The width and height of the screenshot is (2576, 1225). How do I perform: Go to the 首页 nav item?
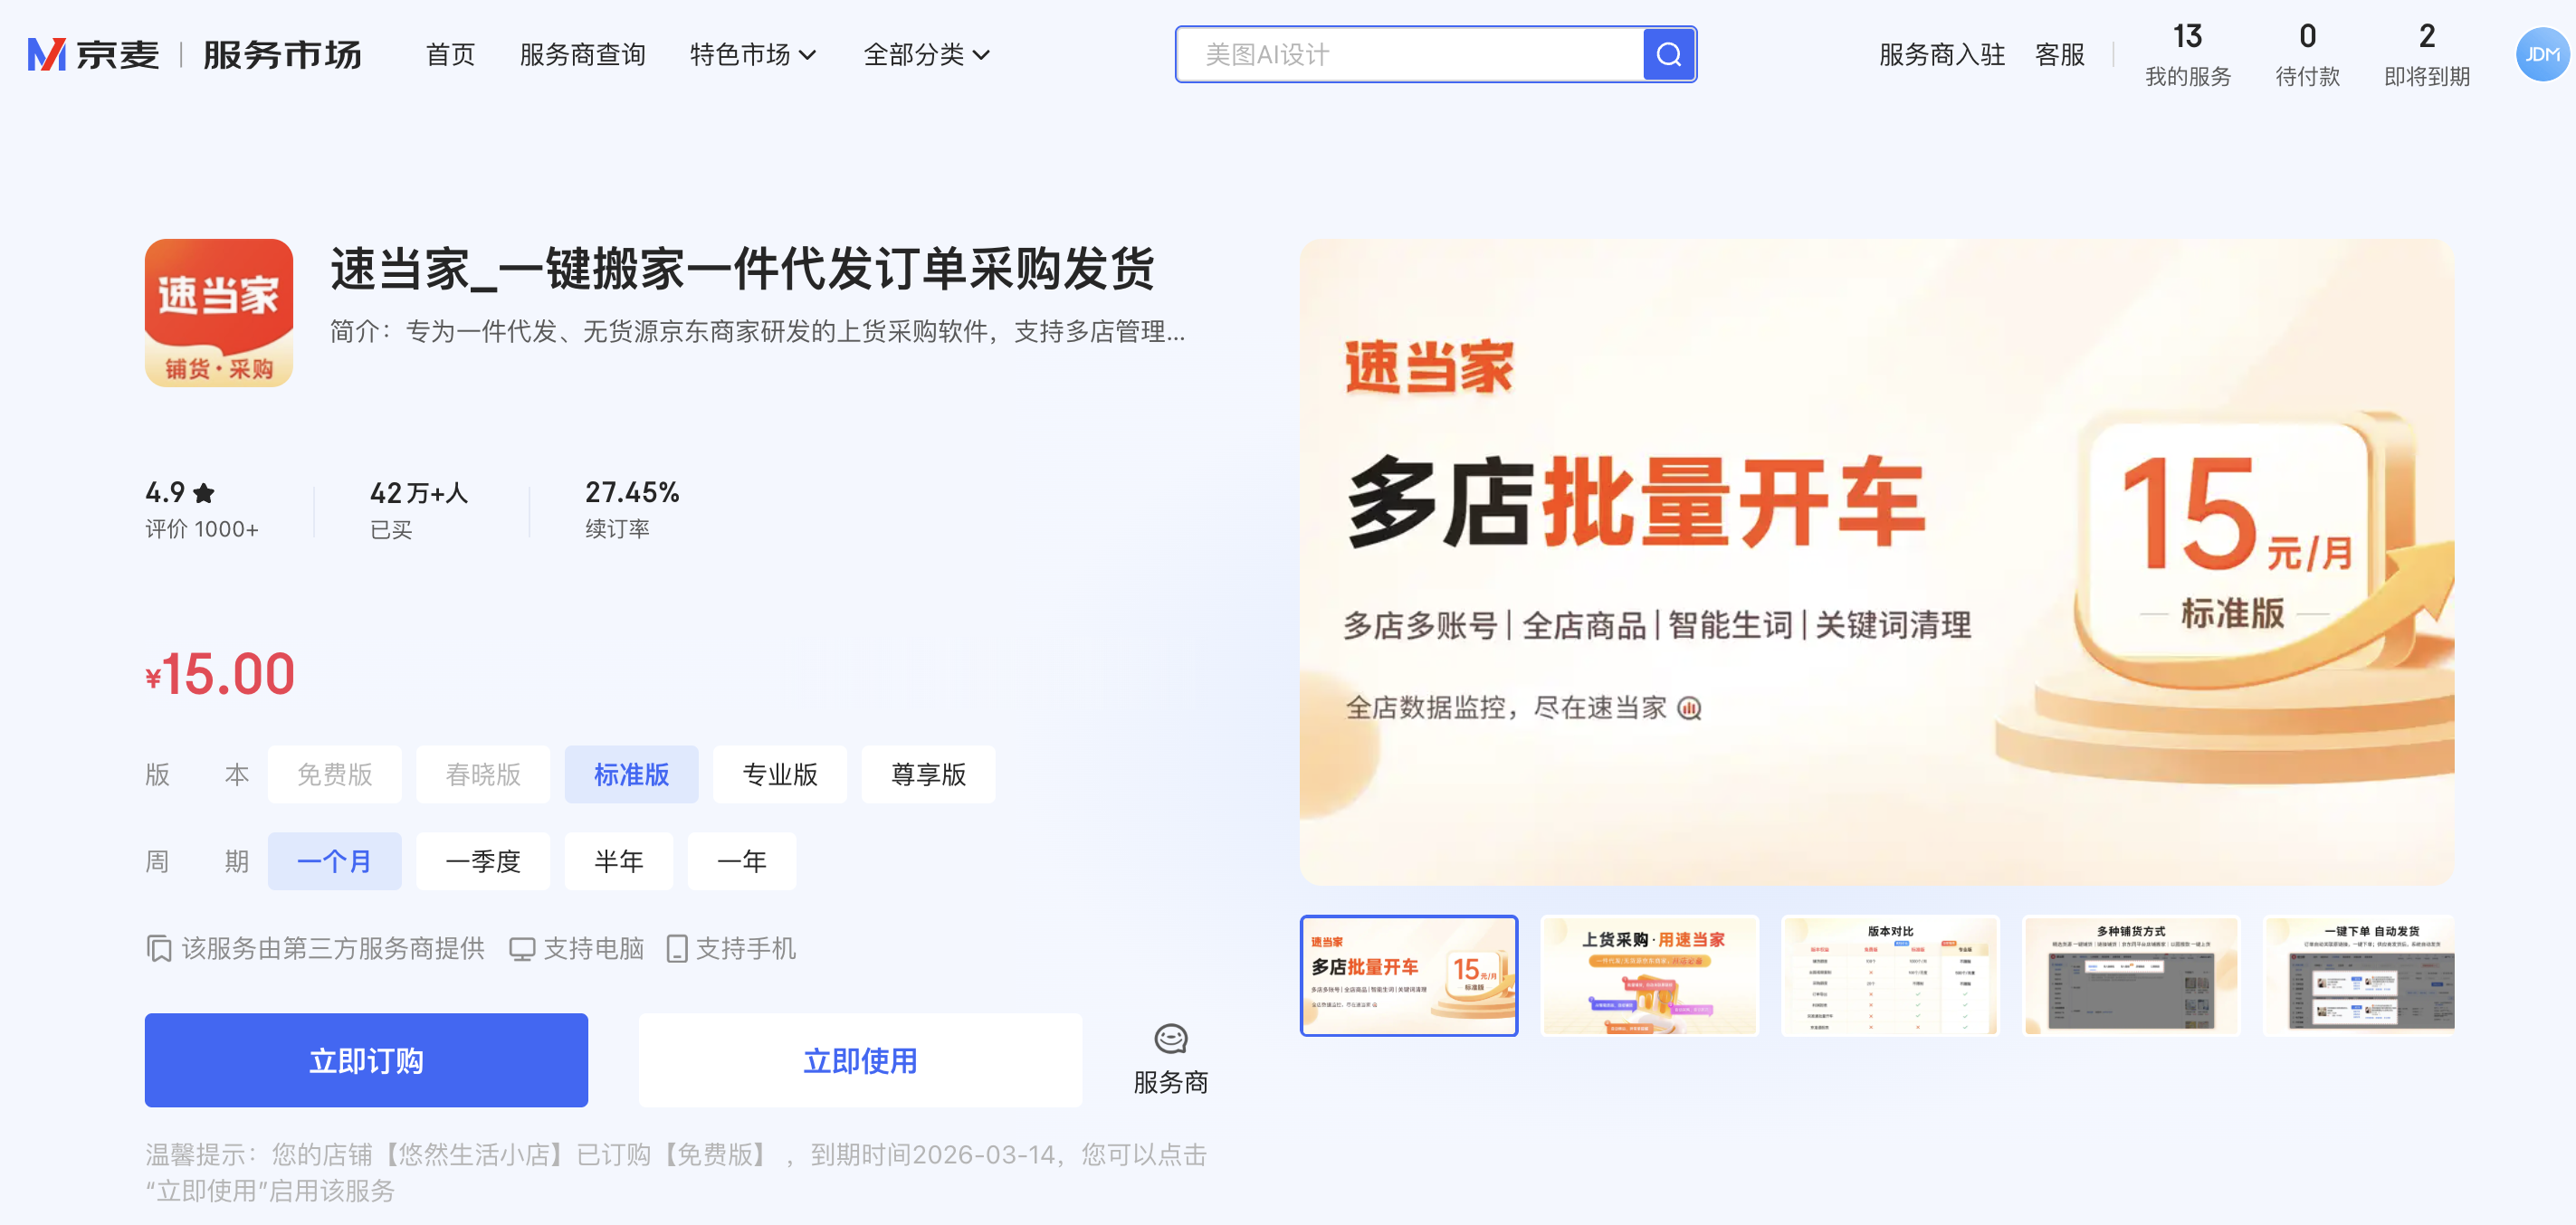[450, 54]
